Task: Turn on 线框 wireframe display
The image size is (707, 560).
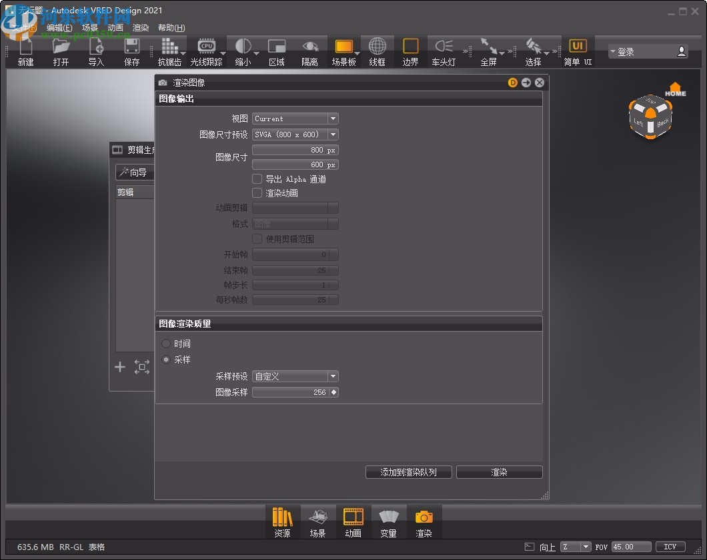Action: [x=378, y=47]
